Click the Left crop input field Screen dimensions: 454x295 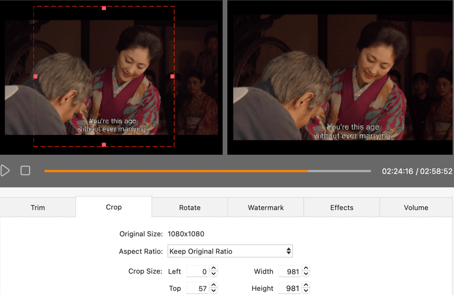(198, 272)
